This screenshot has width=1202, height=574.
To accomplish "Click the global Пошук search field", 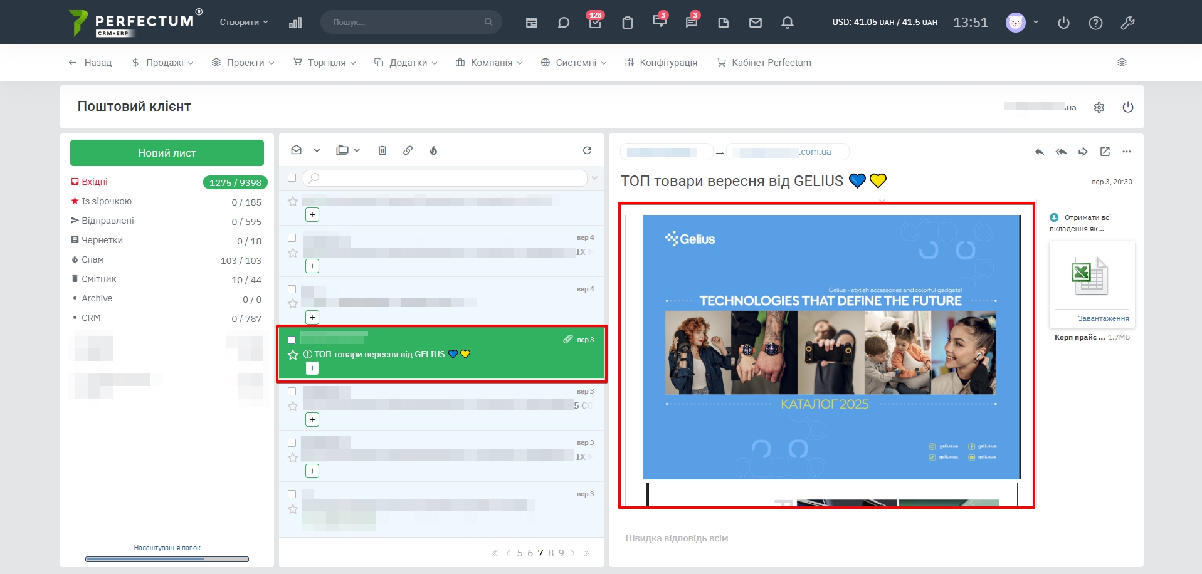I will pyautogui.click(x=411, y=22).
